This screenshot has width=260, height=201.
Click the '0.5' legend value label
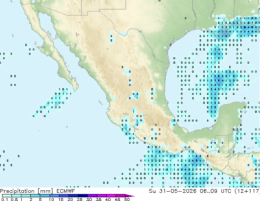click(14, 199)
